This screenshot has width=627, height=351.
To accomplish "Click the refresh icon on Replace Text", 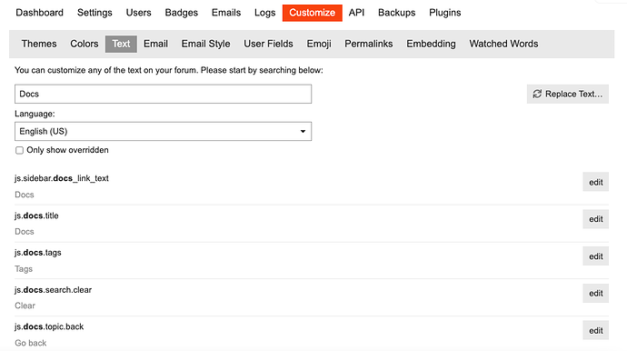I will 537,94.
